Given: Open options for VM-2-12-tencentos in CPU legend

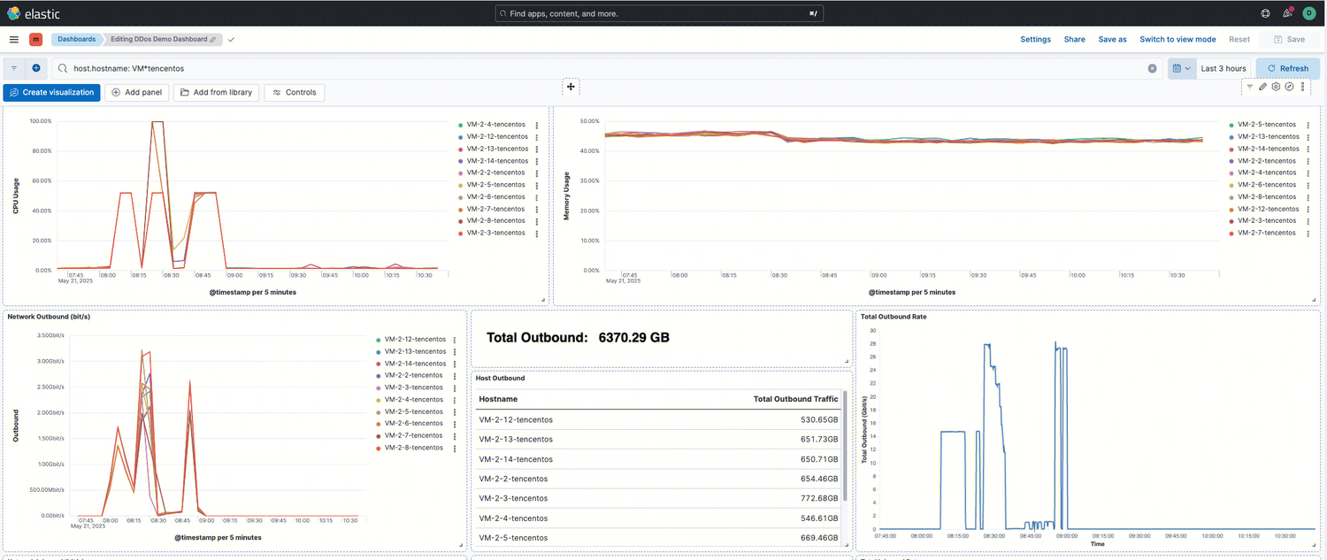Looking at the screenshot, I should (x=537, y=137).
